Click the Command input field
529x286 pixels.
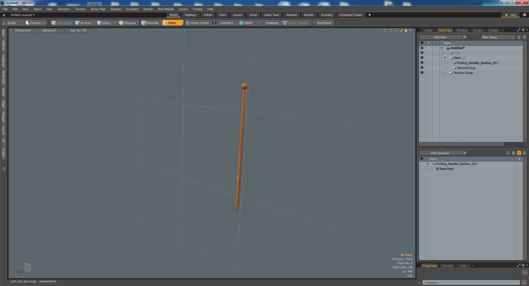coord(471,283)
